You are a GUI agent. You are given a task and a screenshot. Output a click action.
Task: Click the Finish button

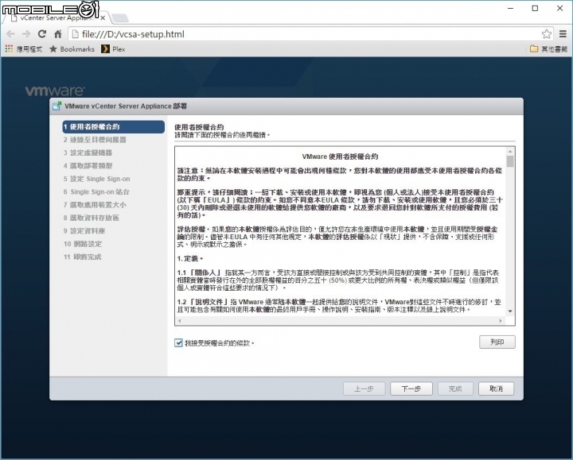point(455,388)
